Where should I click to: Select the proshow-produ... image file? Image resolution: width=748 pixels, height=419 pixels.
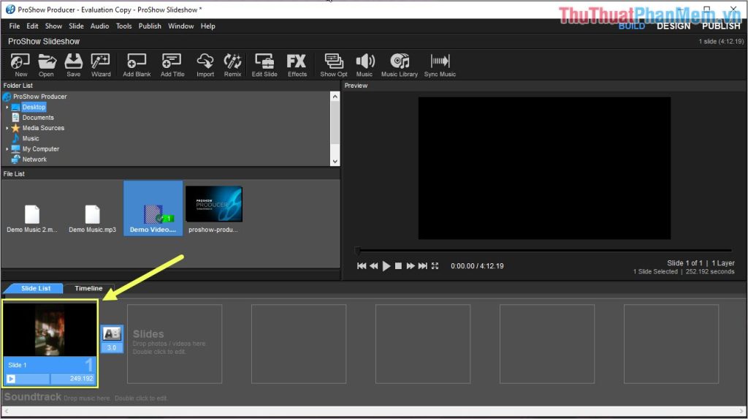[213, 209]
